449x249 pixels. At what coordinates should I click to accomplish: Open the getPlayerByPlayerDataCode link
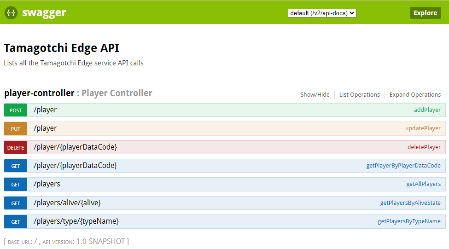click(x=403, y=165)
